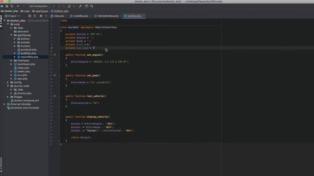The image size is (314, 176).
Task: Click hatchback.php class file icon
Action: [x=15, y=64]
